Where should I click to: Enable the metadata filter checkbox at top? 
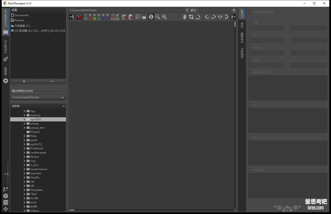tap(250, 12)
